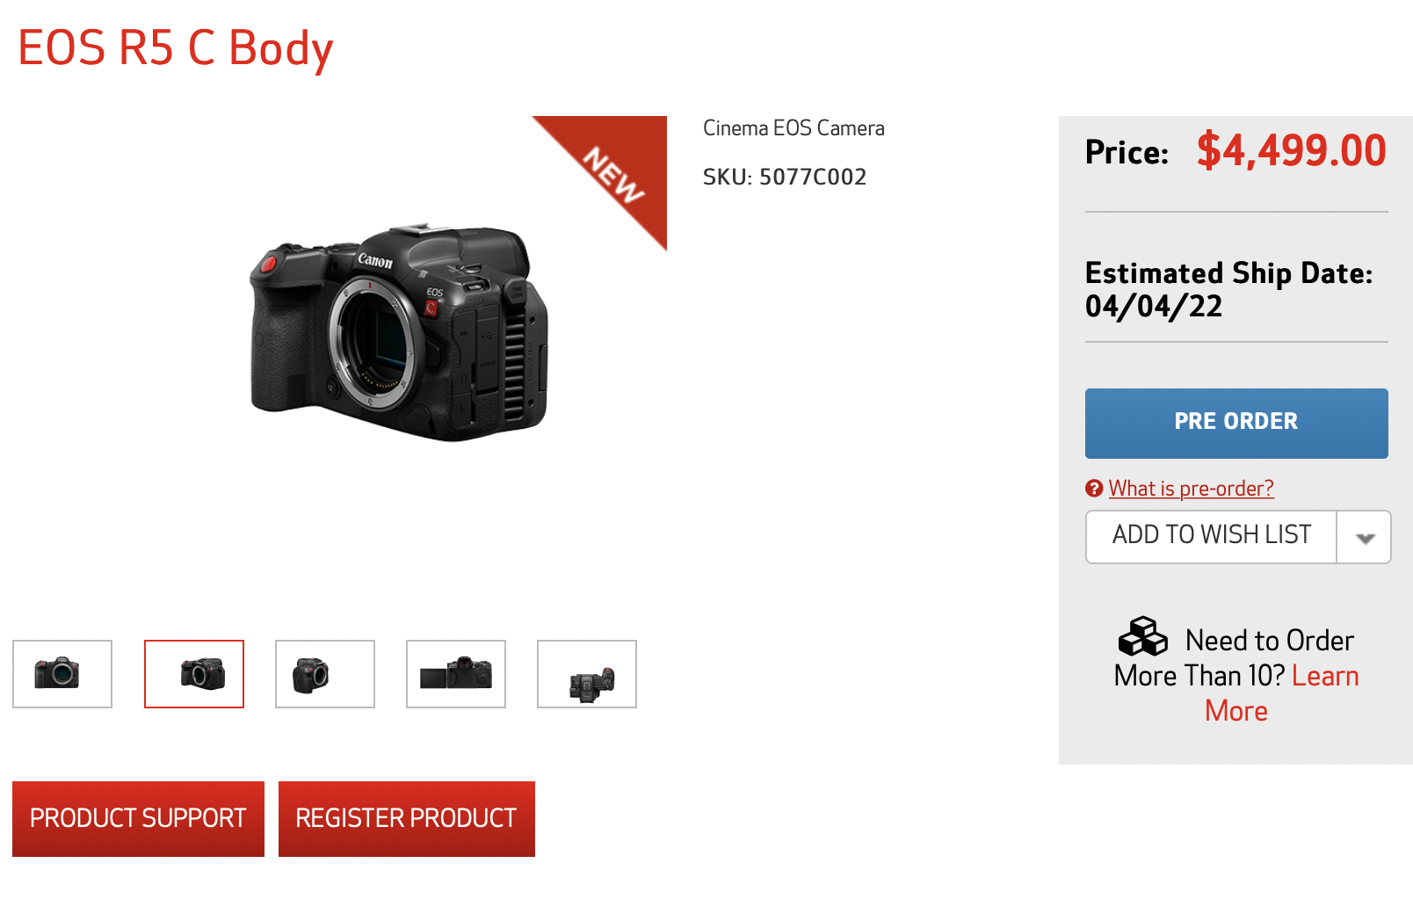Open the What is pre-order? link
The width and height of the screenshot is (1413, 914).
[x=1191, y=489]
